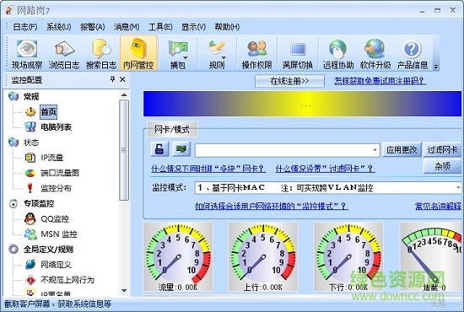Select 监控分布 tree item

(x=56, y=188)
